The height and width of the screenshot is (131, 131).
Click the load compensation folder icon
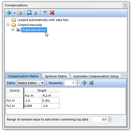(x=20, y=13)
